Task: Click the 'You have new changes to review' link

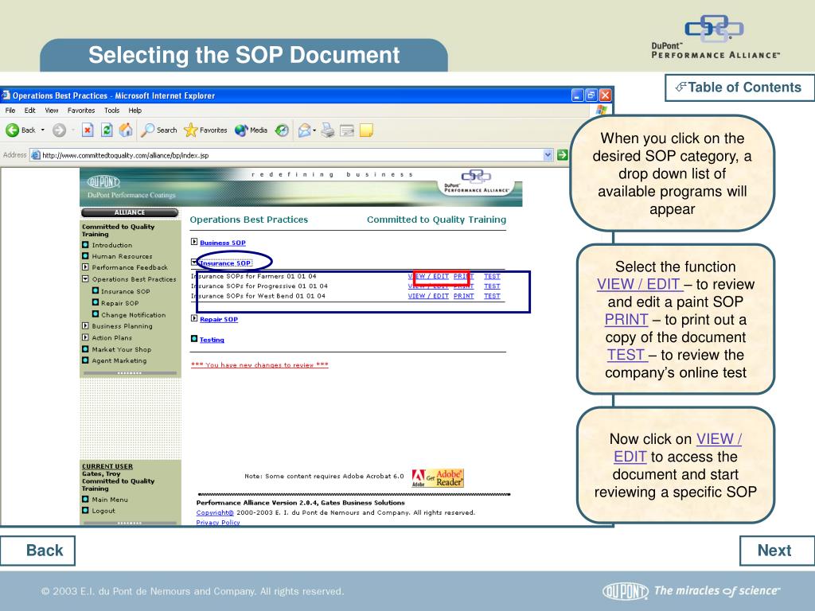Action: click(259, 364)
